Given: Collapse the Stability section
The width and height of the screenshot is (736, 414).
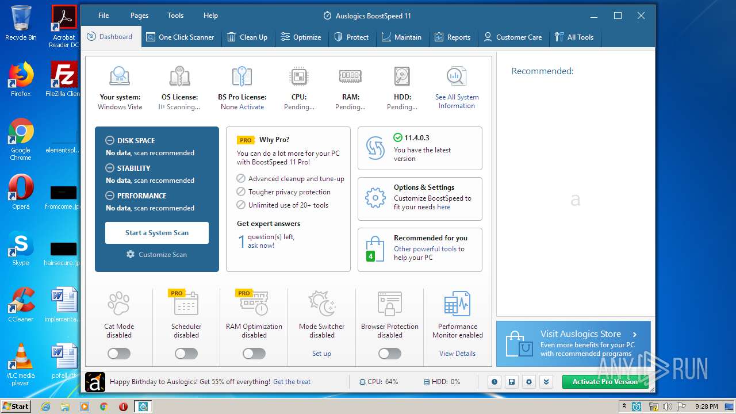Looking at the screenshot, I should pos(110,168).
